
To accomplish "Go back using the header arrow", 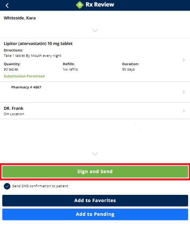I will (7, 5).
